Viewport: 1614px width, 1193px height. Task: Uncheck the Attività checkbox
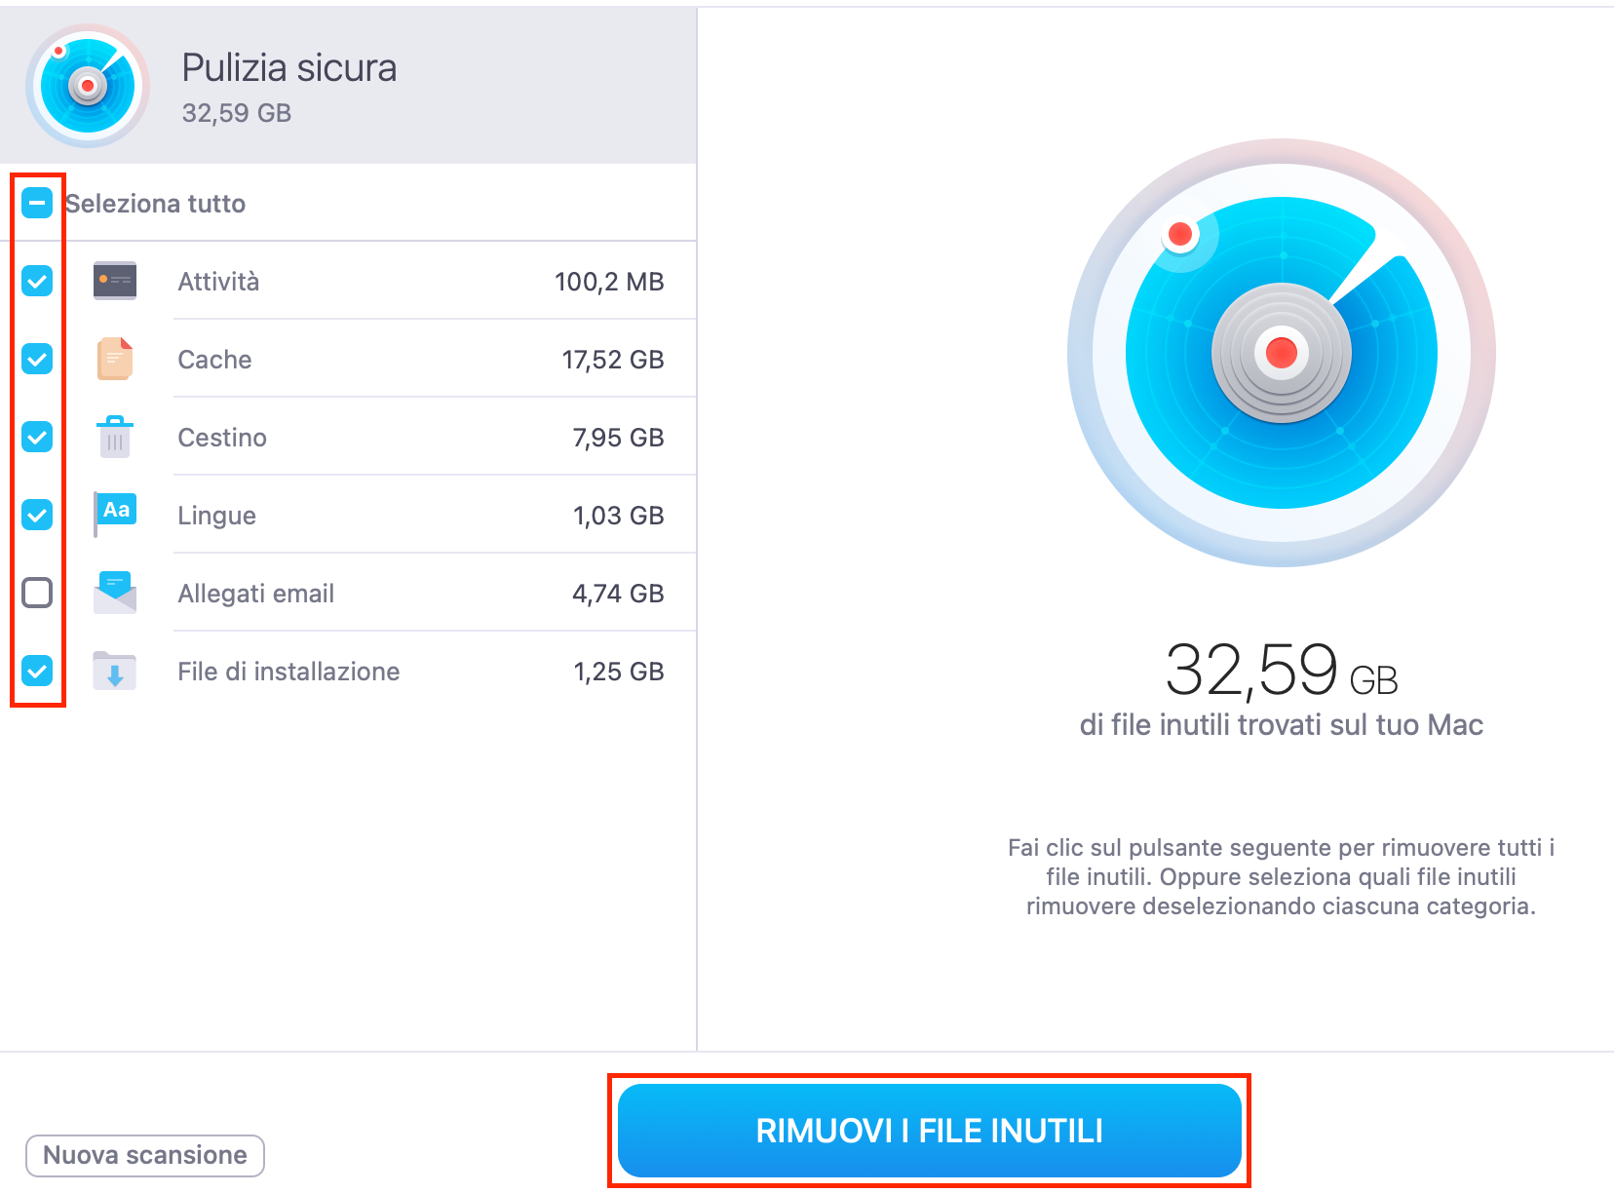click(37, 281)
